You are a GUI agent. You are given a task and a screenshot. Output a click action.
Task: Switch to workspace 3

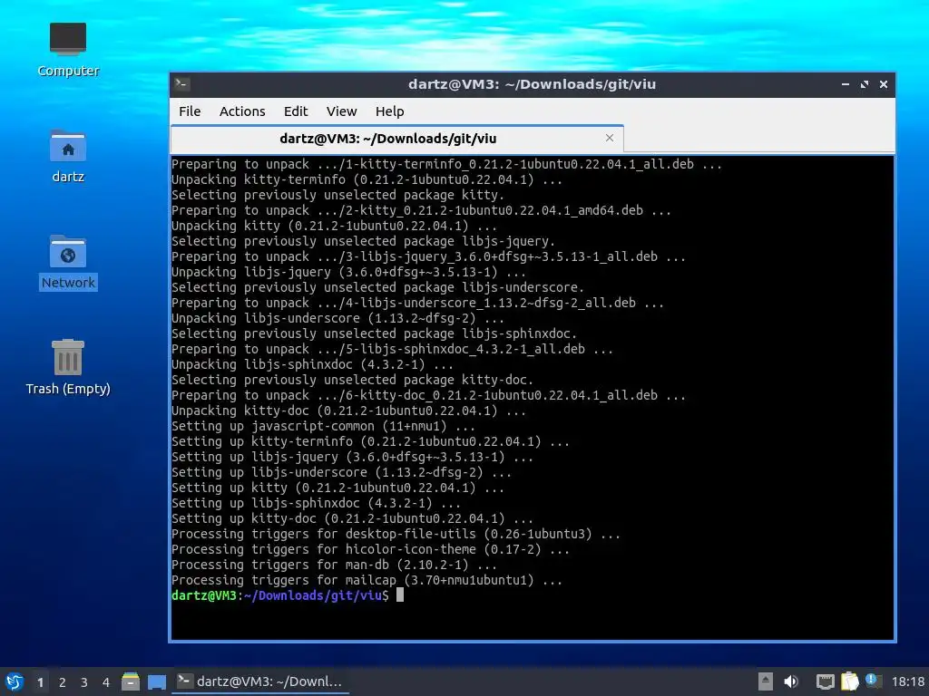pos(84,682)
